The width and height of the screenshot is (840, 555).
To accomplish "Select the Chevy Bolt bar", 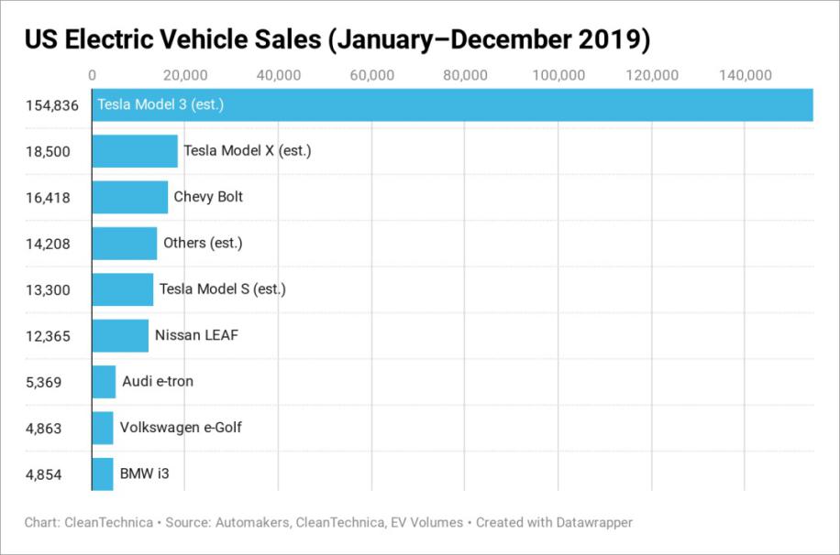I will (130, 197).
